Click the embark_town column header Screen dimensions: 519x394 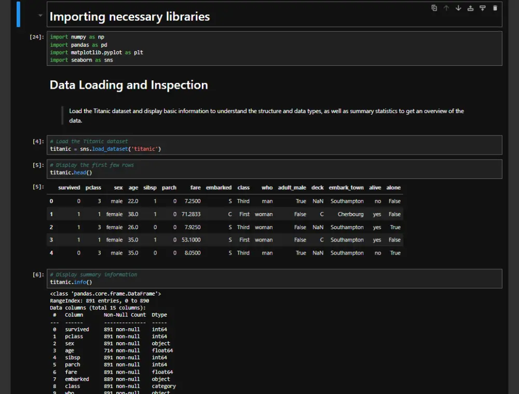coord(346,188)
